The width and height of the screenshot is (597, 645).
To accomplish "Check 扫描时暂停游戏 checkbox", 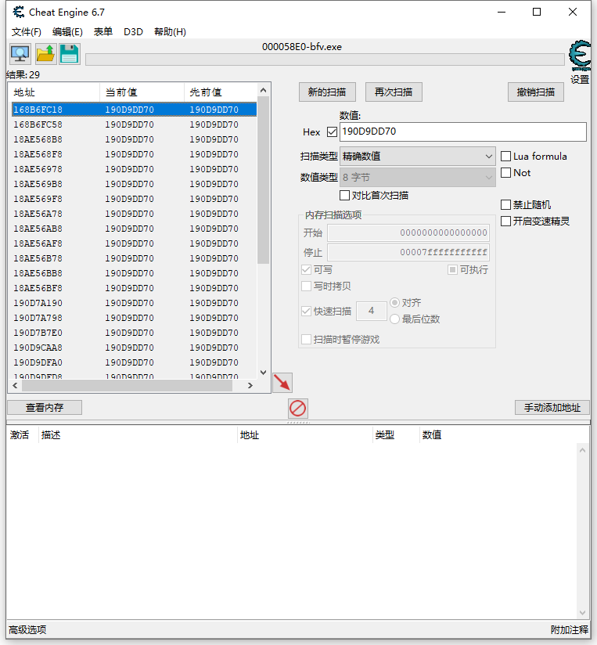I will click(306, 340).
